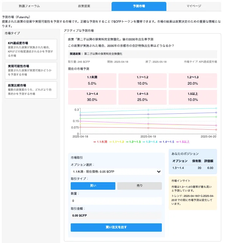Click the 市場タイプ: KPI達成度市場 label
This screenshot has width=225, height=243.
pyautogui.click(x=200, y=62)
